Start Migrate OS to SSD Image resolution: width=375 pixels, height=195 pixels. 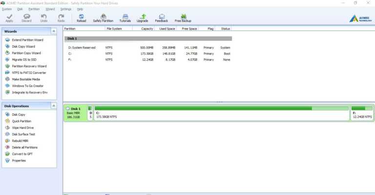(x=24, y=60)
